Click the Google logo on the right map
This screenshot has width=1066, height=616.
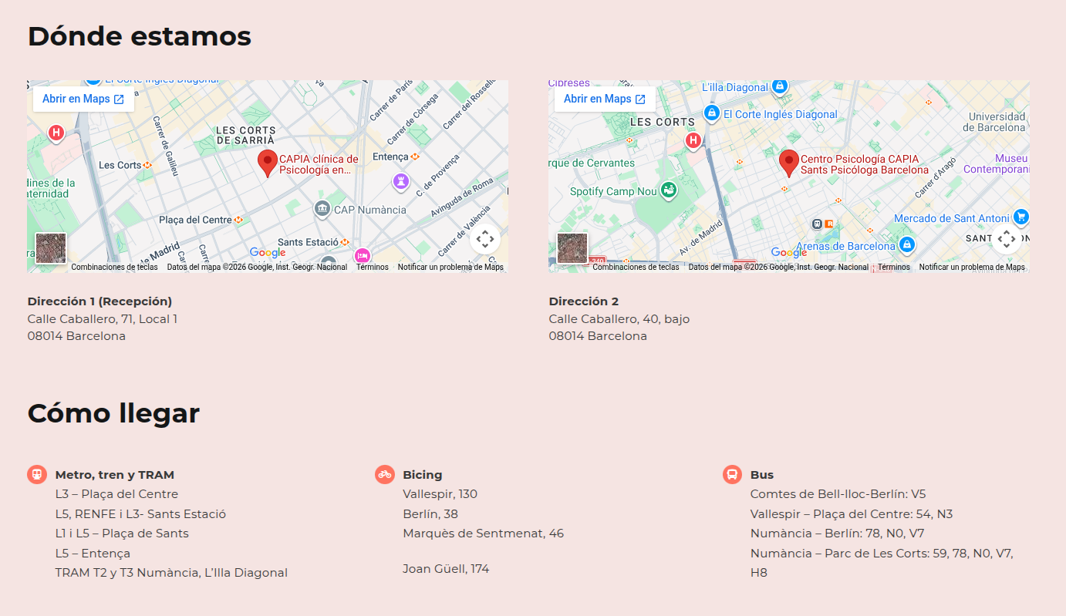(x=789, y=253)
